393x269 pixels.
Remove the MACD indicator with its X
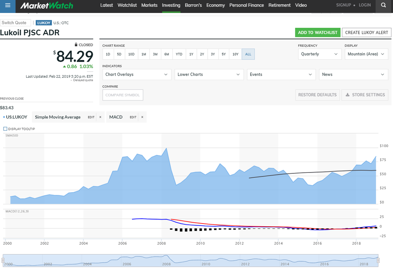click(x=142, y=117)
